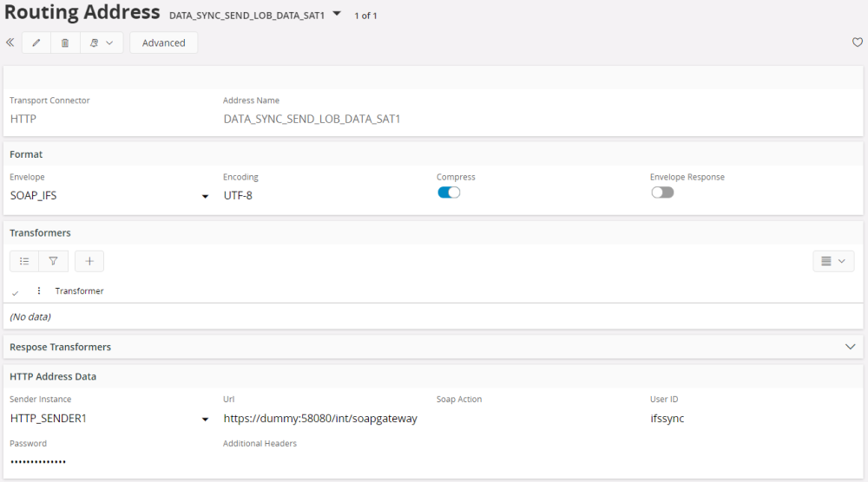Collapse navigation with double chevron icon
Screen dimensions: 868x482
pyautogui.click(x=10, y=42)
